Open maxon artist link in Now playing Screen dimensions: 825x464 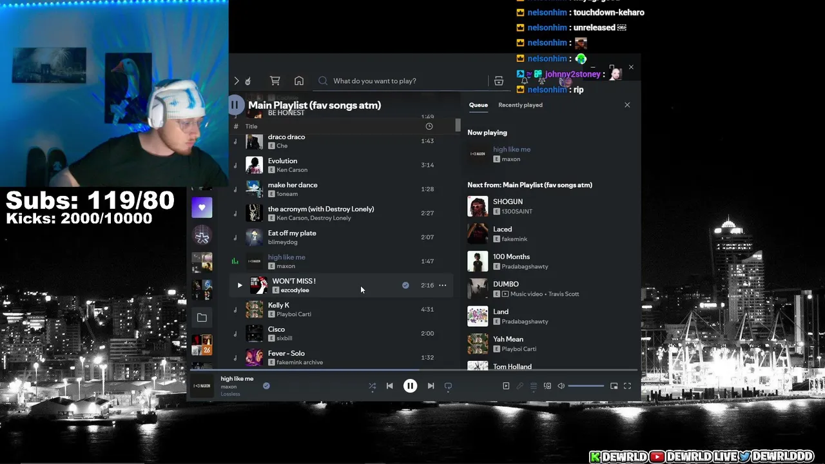click(510, 159)
